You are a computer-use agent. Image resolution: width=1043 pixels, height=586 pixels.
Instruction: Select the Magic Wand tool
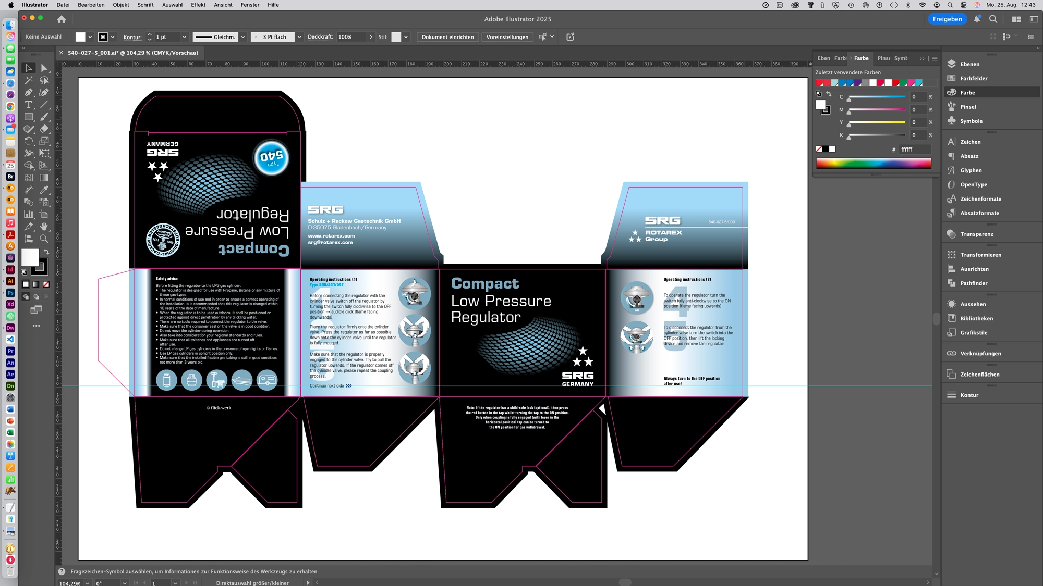[x=29, y=80]
